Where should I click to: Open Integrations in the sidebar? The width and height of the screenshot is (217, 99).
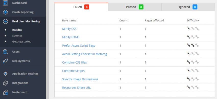click(x=20, y=83)
